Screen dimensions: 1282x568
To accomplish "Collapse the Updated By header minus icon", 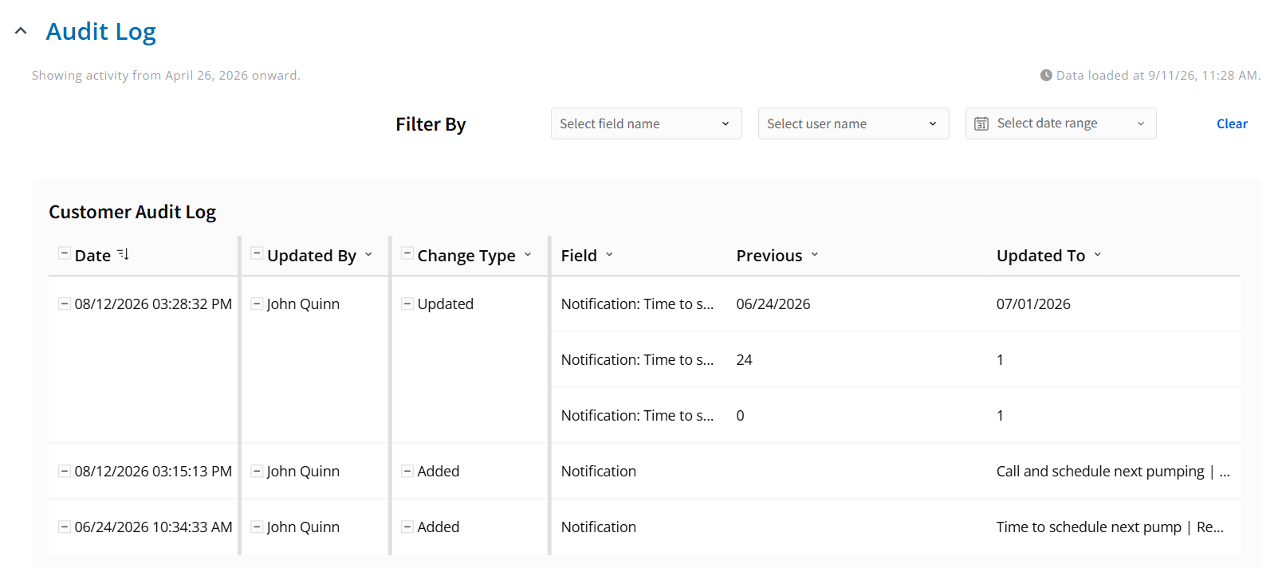I will pos(257,253).
